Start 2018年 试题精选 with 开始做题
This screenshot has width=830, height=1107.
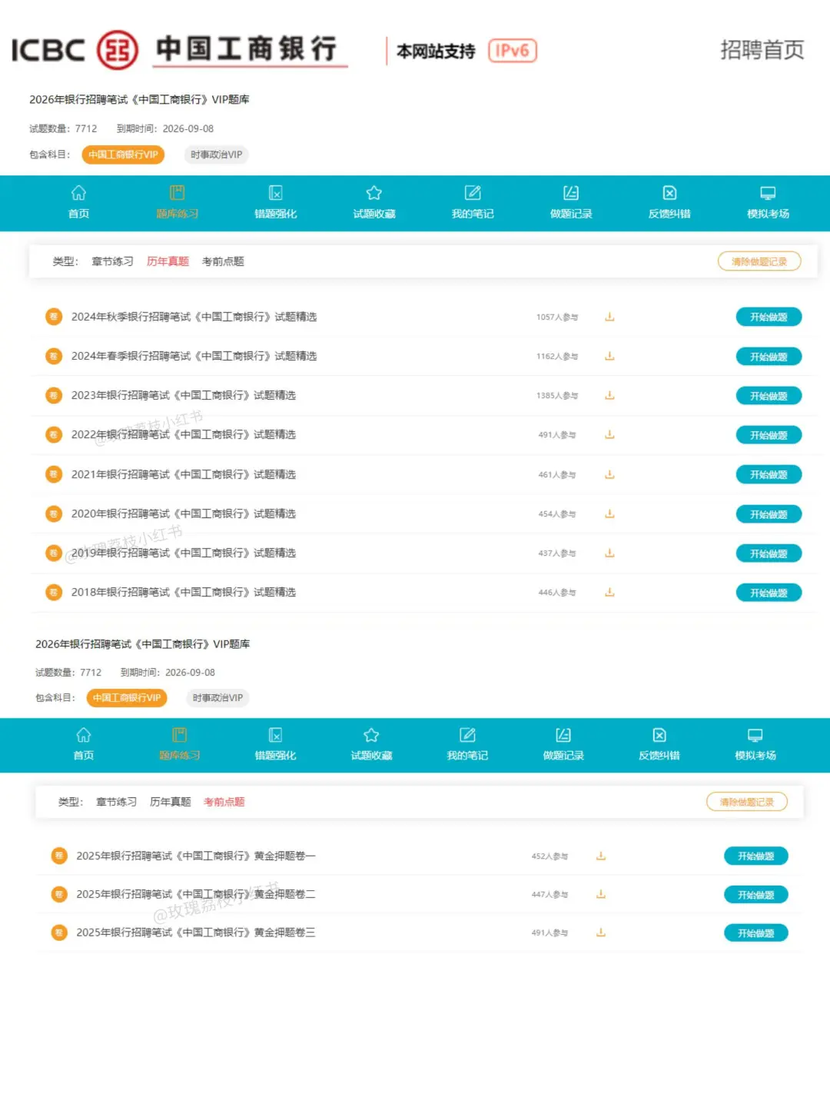pyautogui.click(x=769, y=593)
